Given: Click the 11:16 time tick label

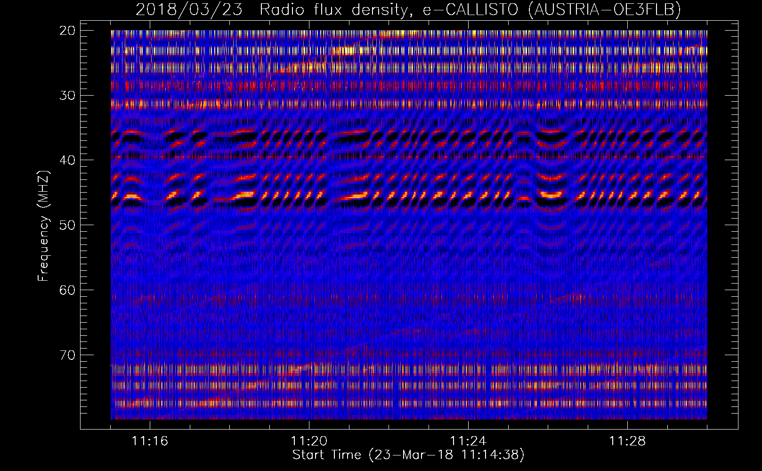Looking at the screenshot, I should [x=150, y=441].
